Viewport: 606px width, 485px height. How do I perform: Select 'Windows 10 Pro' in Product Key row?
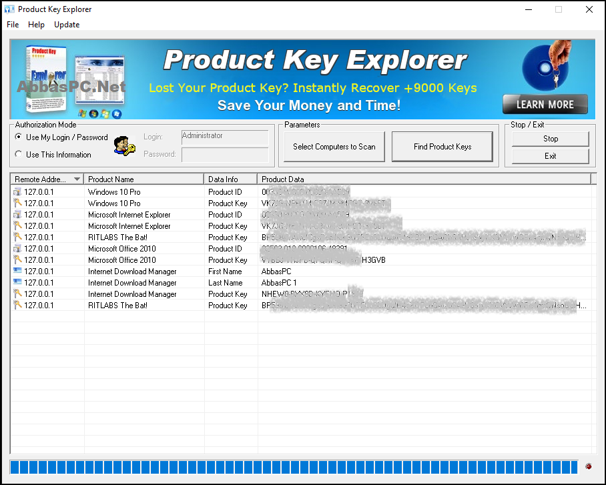114,203
